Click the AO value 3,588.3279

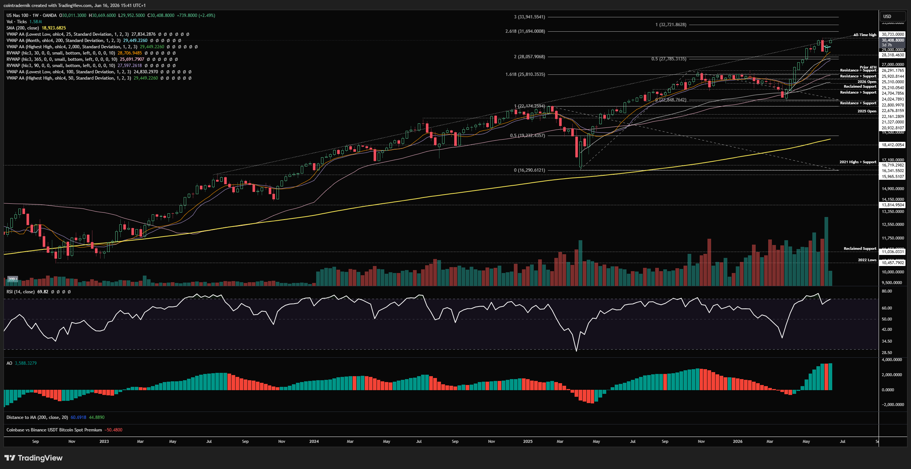[x=26, y=363]
